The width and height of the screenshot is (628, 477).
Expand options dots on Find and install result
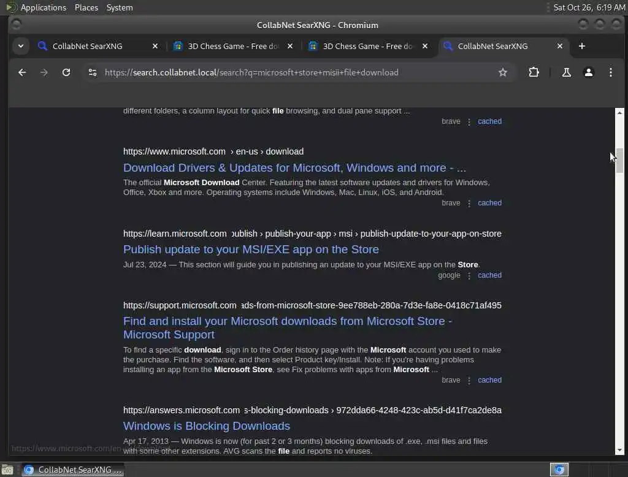(469, 381)
